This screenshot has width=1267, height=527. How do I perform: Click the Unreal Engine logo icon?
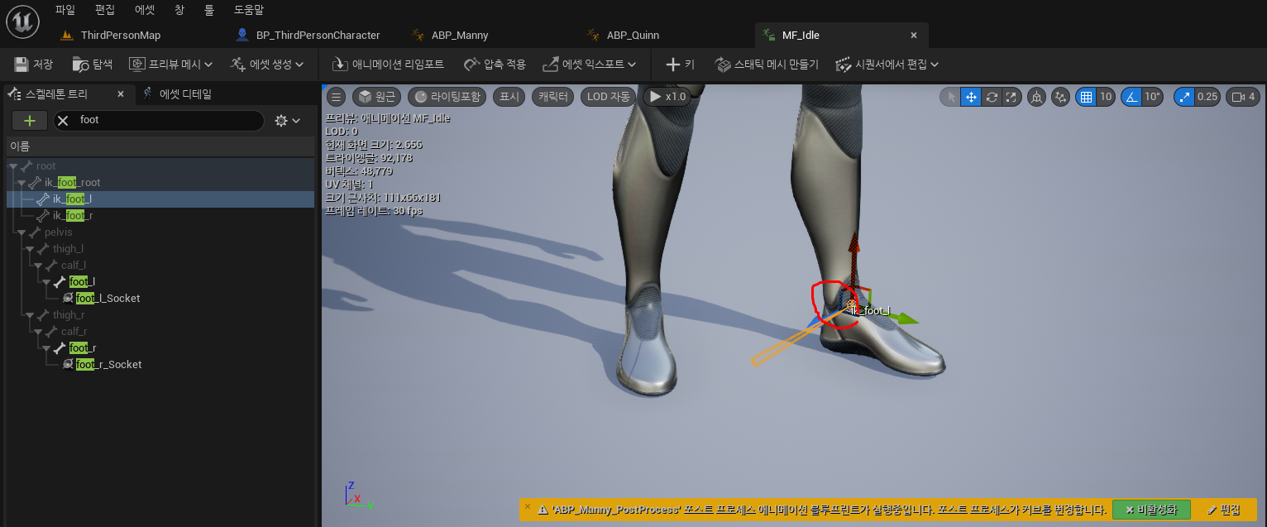[x=23, y=22]
